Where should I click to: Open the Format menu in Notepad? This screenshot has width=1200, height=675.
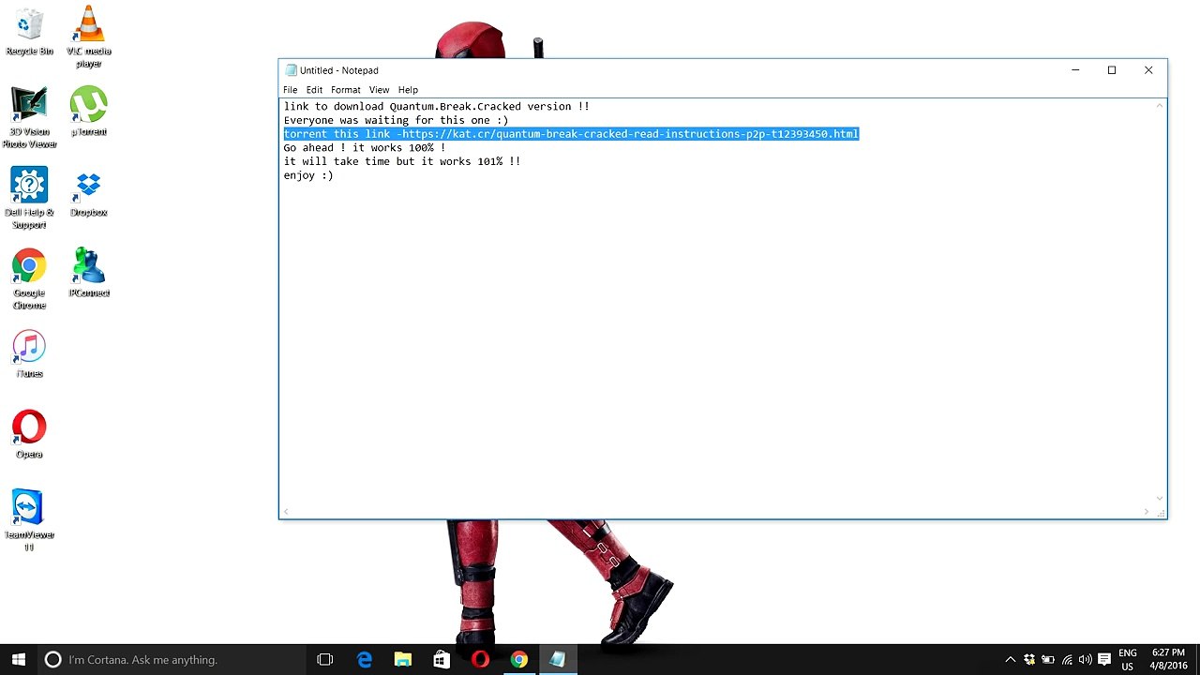pyautogui.click(x=346, y=90)
